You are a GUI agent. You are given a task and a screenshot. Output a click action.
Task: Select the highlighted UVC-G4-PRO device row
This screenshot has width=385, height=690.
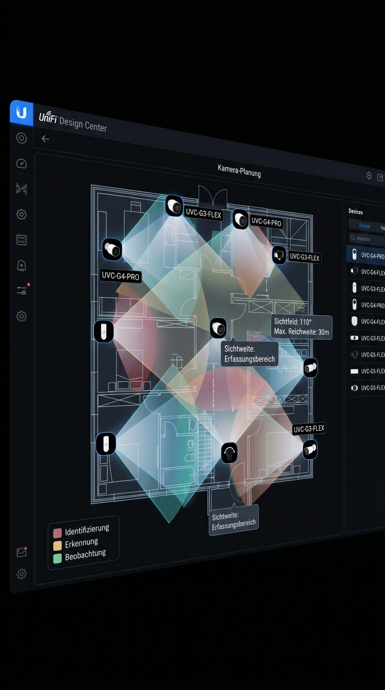click(366, 255)
